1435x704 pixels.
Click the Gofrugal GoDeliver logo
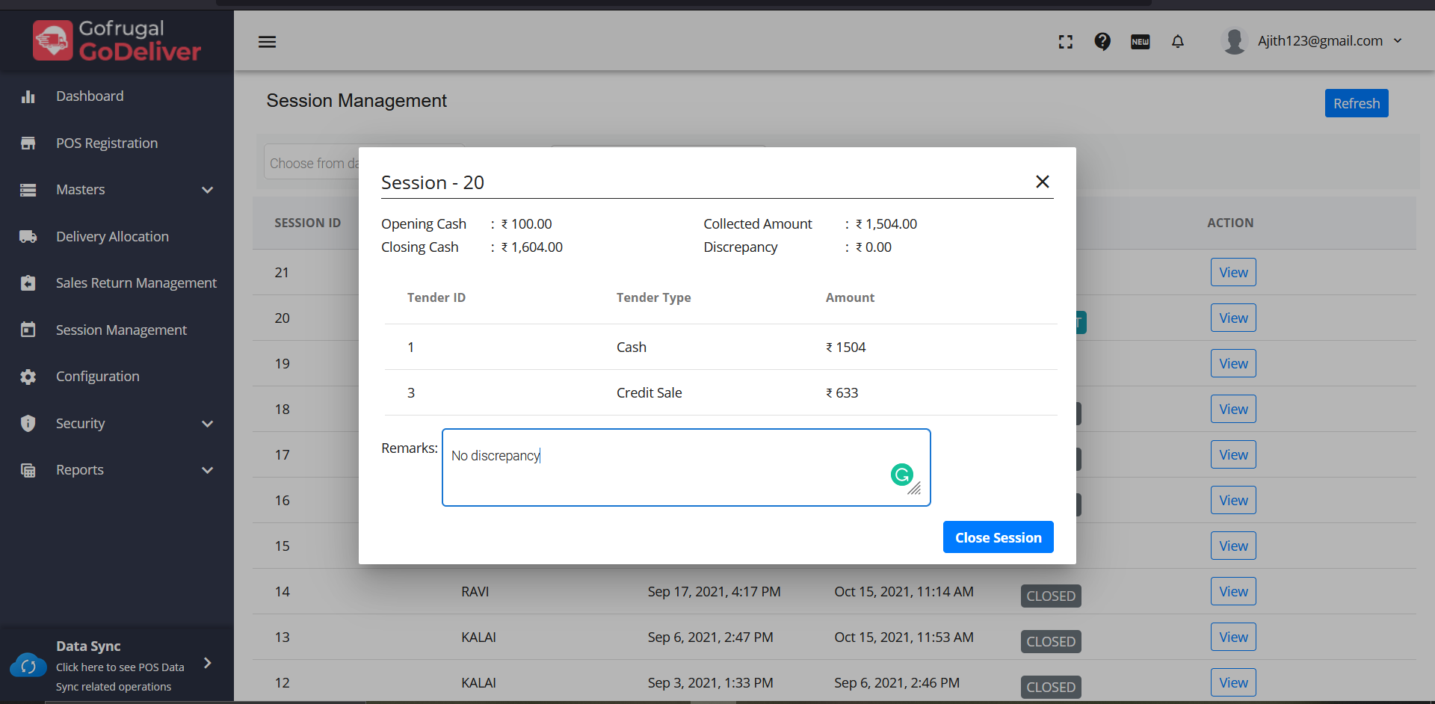pos(117,40)
